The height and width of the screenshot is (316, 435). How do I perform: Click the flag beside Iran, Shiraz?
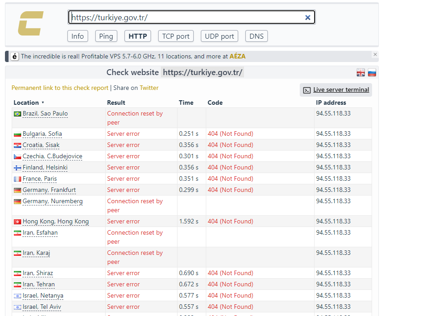coord(18,274)
